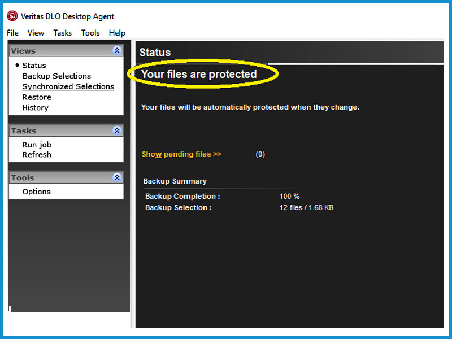The image size is (452, 339).
Task: Click the pending files count (0)
Action: coord(260,154)
